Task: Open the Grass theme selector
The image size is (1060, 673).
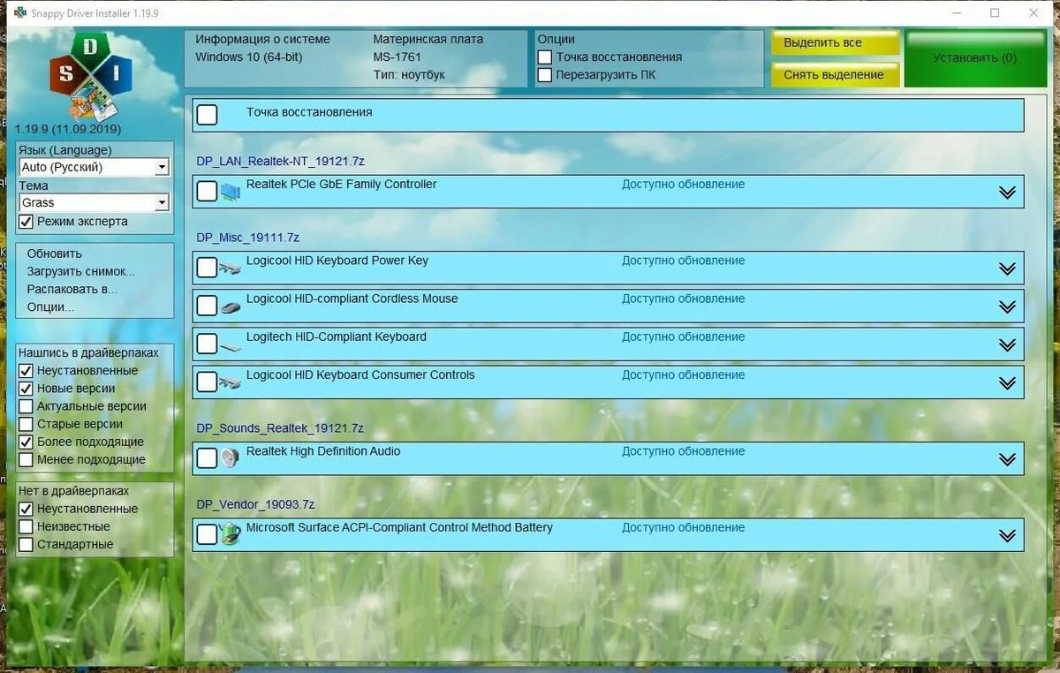Action: tap(162, 202)
